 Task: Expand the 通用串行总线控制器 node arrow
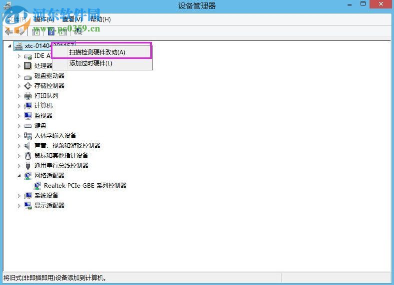coord(19,166)
